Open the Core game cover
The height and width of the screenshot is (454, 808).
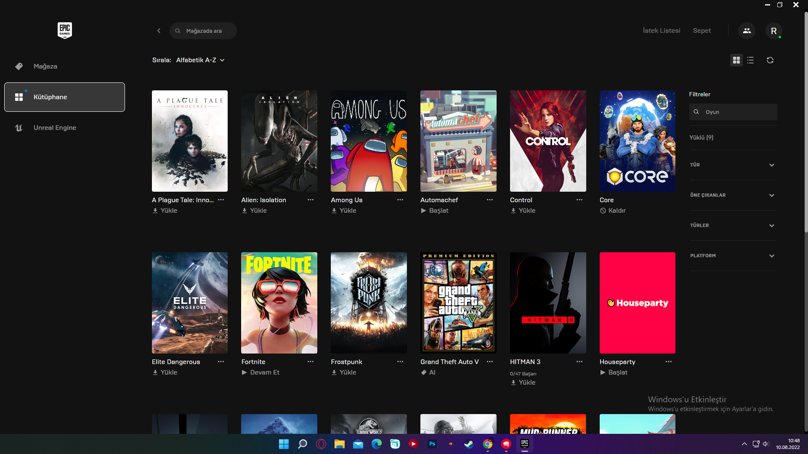(x=638, y=141)
